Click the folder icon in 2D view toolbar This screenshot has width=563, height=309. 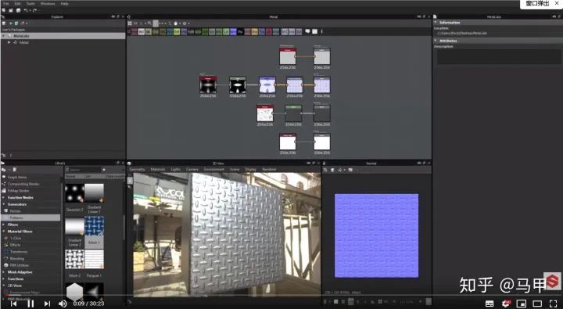(350, 170)
